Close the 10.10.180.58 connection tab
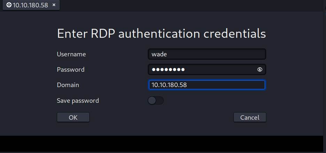Image resolution: width=326 pixels, height=153 pixels. 54,5
